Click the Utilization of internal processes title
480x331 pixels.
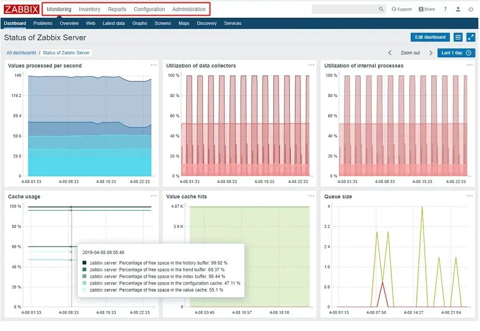(x=364, y=65)
